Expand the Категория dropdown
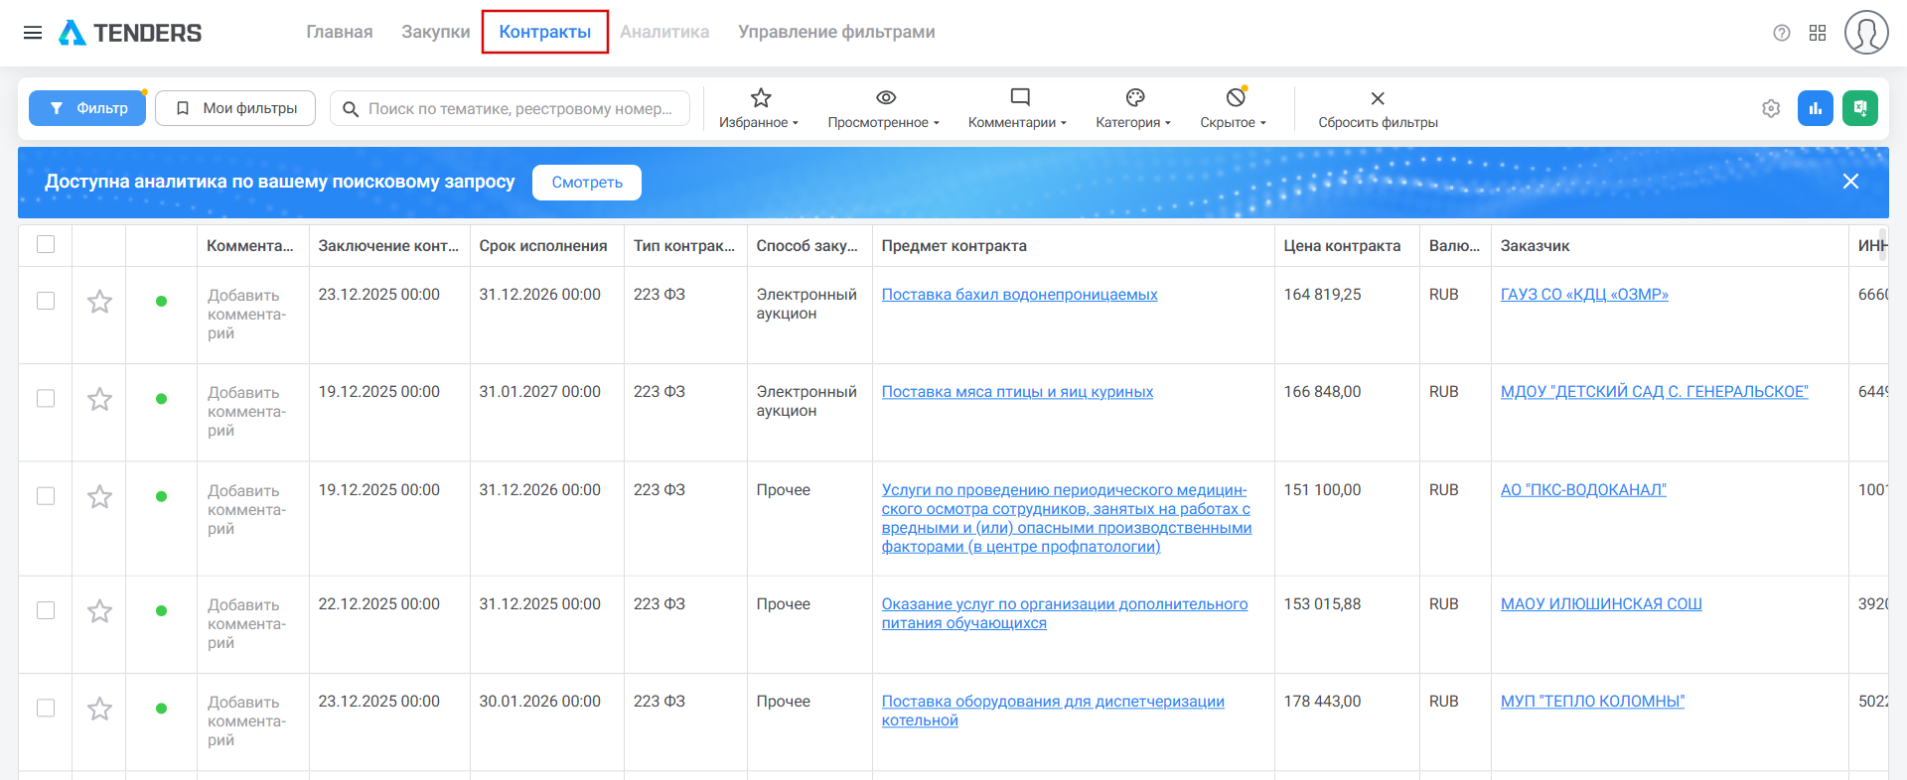1907x780 pixels. pyautogui.click(x=1133, y=108)
